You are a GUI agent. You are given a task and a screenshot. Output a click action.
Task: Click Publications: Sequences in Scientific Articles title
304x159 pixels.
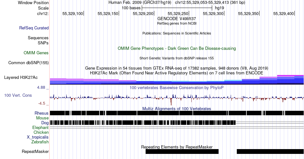pyautogui.click(x=177, y=33)
